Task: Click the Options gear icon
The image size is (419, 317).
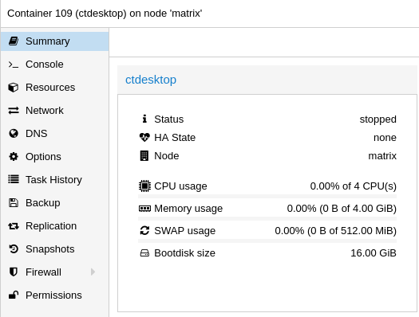Action: coord(14,156)
